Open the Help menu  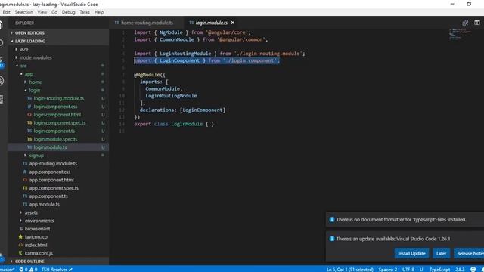coord(99,12)
